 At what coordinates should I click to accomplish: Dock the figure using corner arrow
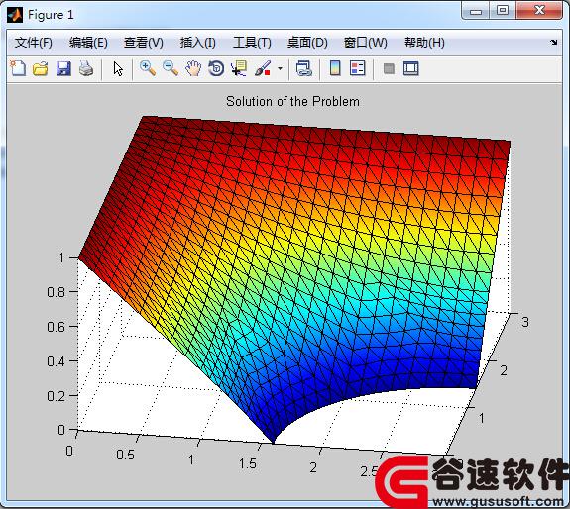[553, 43]
